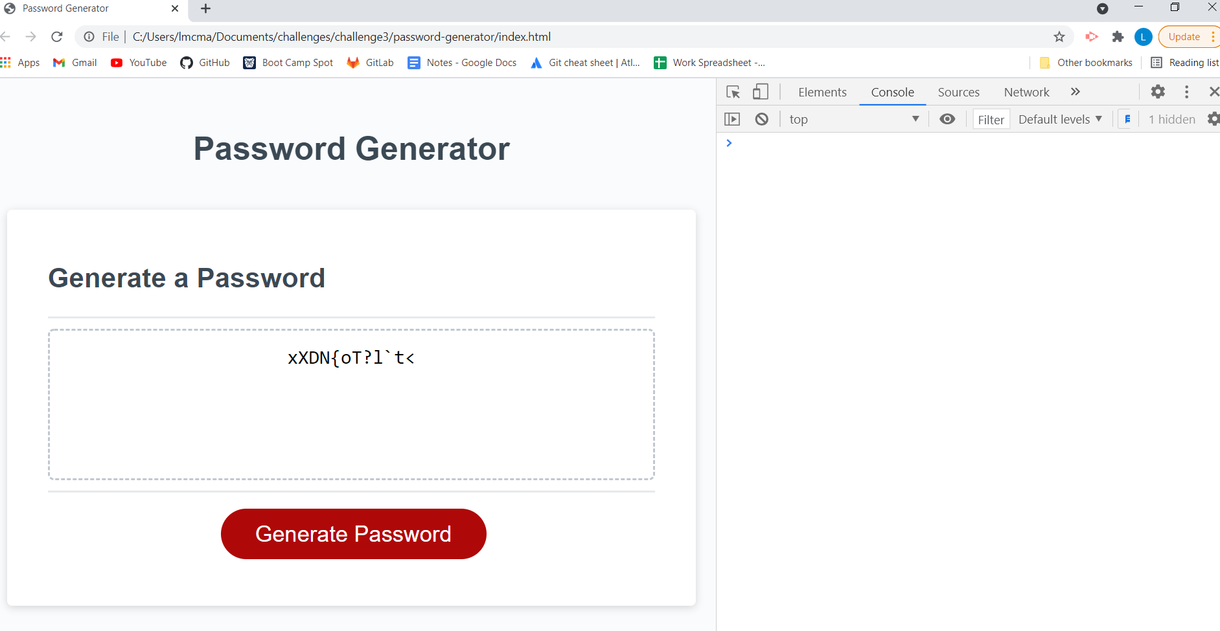The height and width of the screenshot is (631, 1220).
Task: Open DevTools settings gear
Action: click(1158, 92)
